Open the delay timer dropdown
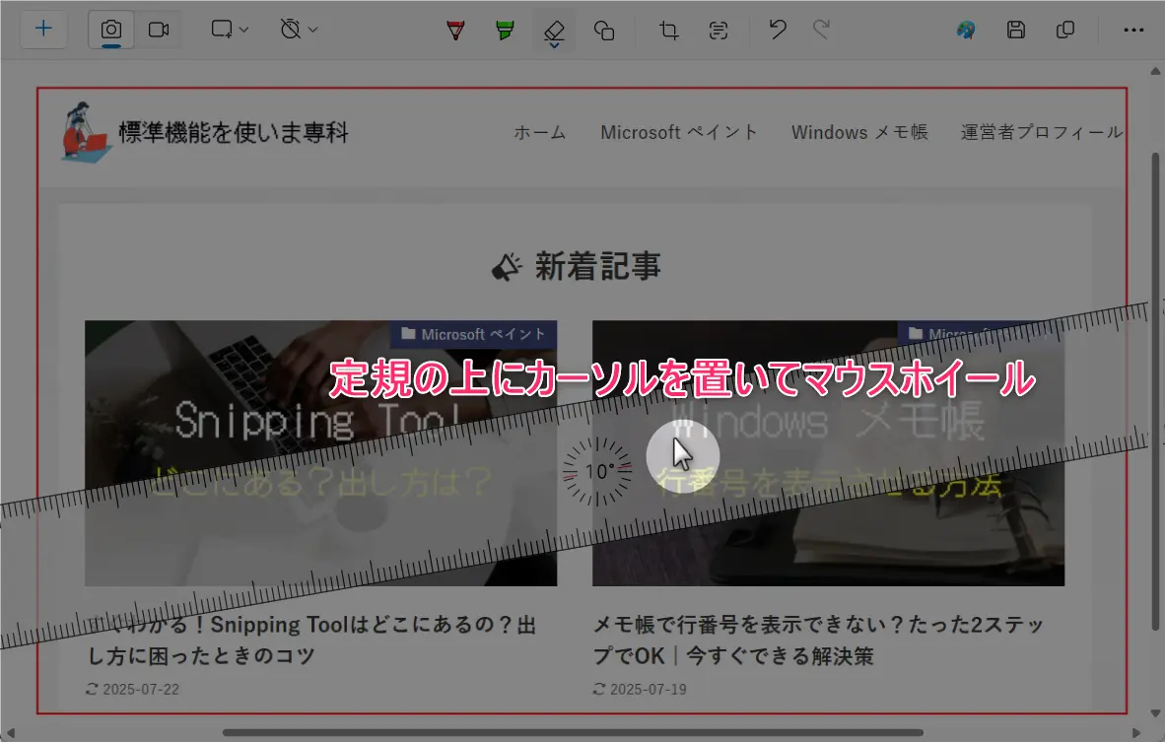Image resolution: width=1165 pixels, height=742 pixels. (x=299, y=30)
